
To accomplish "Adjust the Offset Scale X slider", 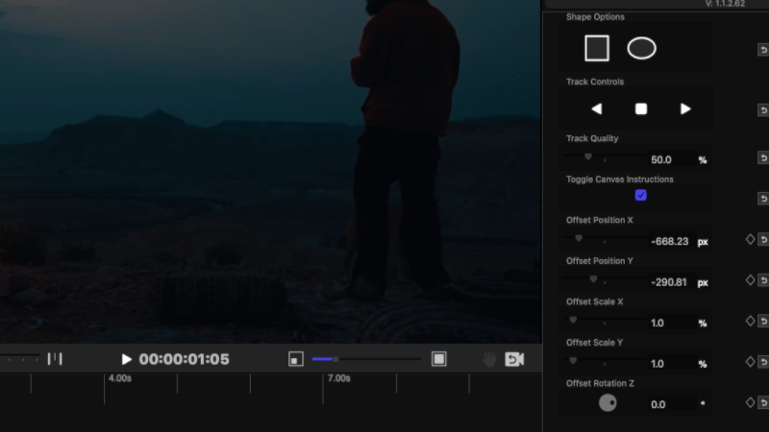I will pyautogui.click(x=605, y=321).
